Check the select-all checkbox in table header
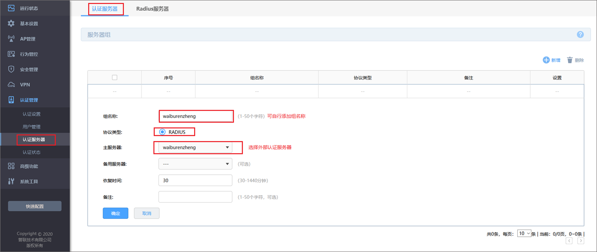 point(115,78)
